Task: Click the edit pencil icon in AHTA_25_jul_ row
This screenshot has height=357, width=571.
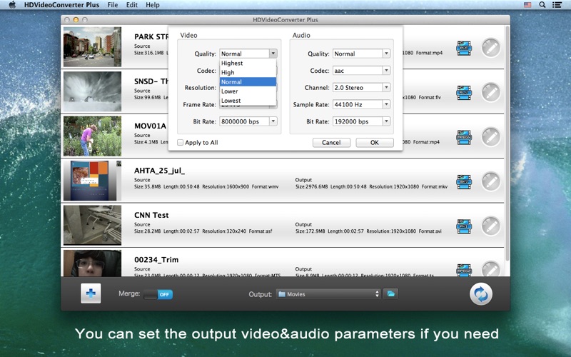Action: tap(490, 181)
